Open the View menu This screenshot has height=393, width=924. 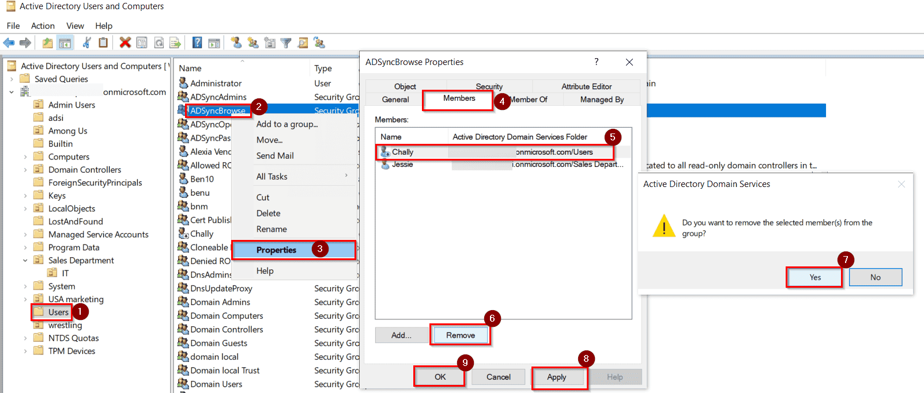(x=75, y=25)
